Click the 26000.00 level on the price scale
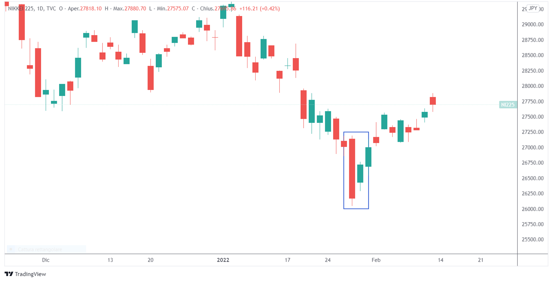 click(x=533, y=209)
